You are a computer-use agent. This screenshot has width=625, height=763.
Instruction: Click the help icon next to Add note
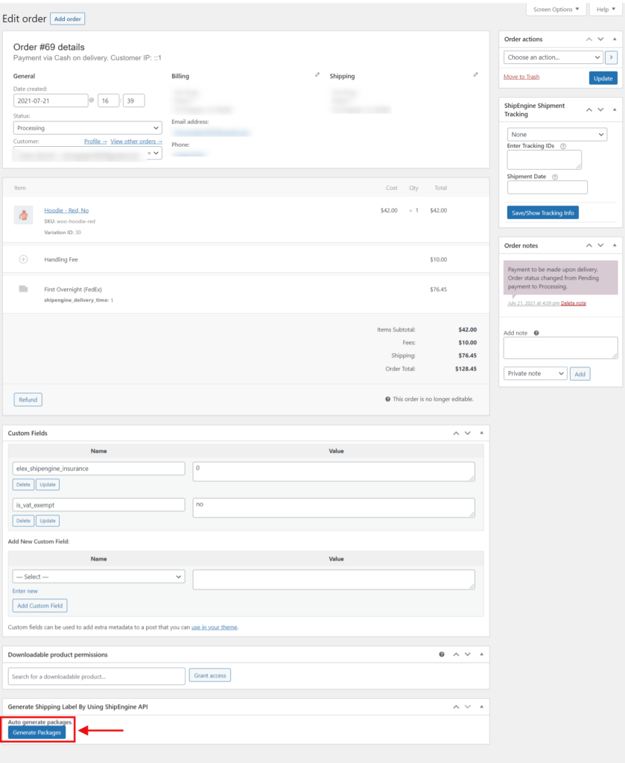pyautogui.click(x=537, y=333)
